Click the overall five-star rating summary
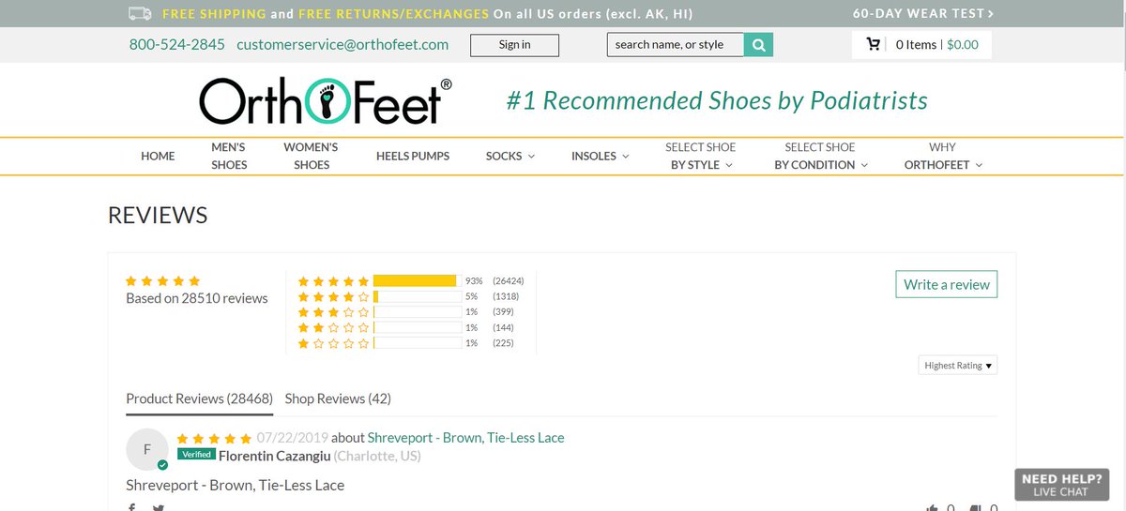Image resolution: width=1126 pixels, height=511 pixels. [x=163, y=280]
